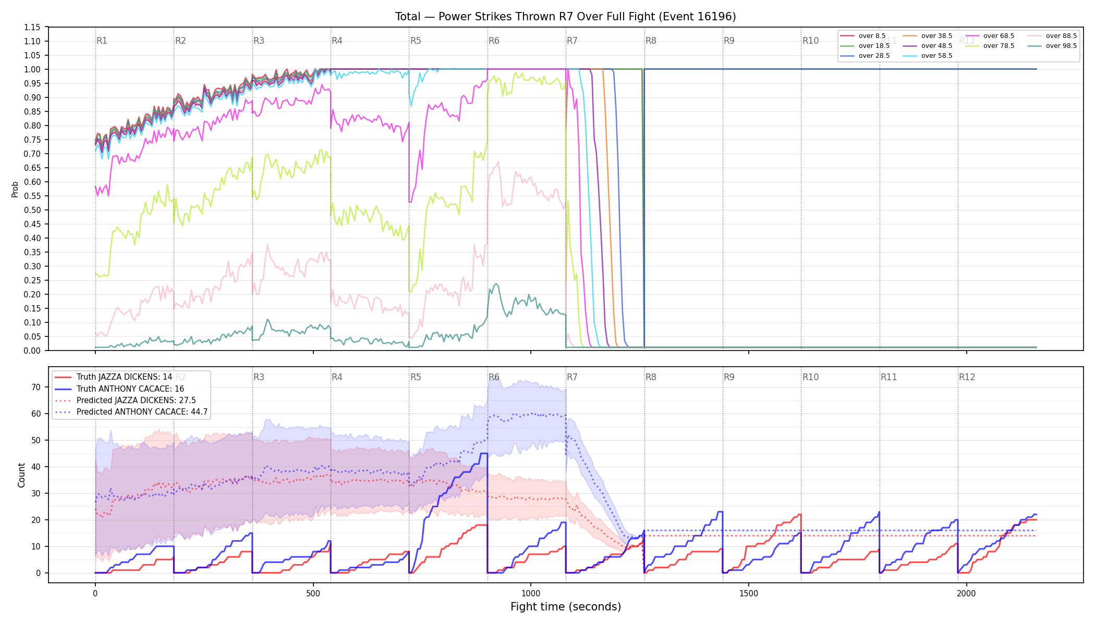Click the R11 round marker in bottom chart
1095x625 pixels.
[889, 377]
